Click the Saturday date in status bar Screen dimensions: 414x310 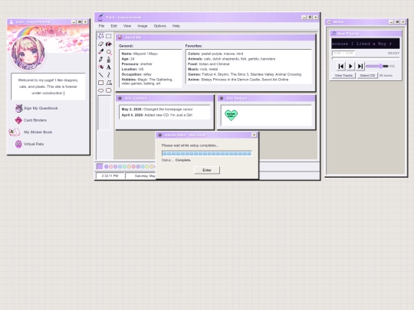tap(141, 175)
